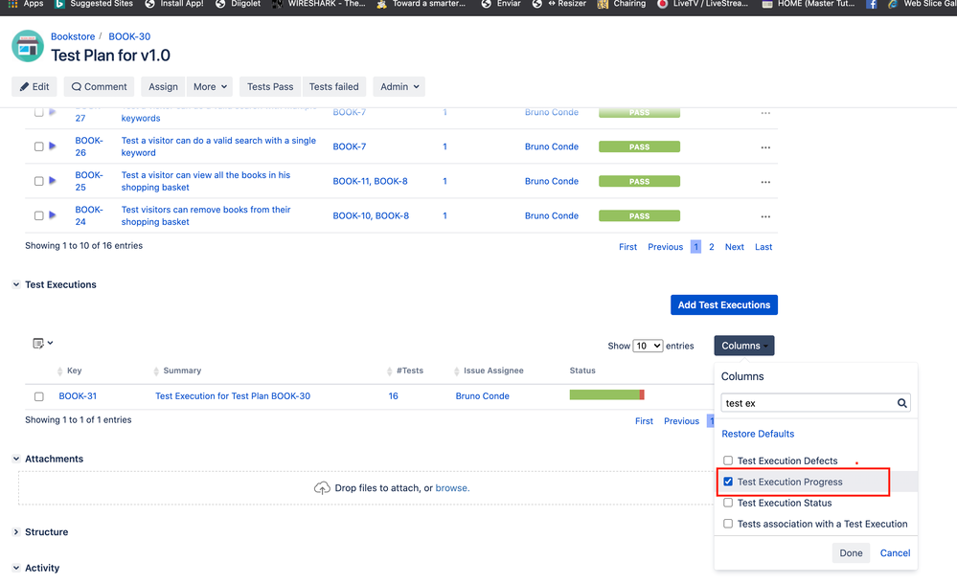Open the ellipsis actions menu for BOOK-25

click(x=765, y=182)
